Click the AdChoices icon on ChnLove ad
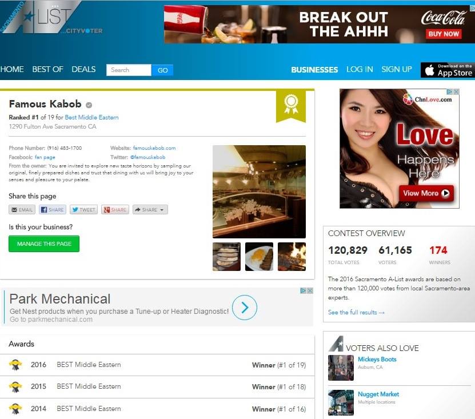475x419 pixels. [x=450, y=91]
